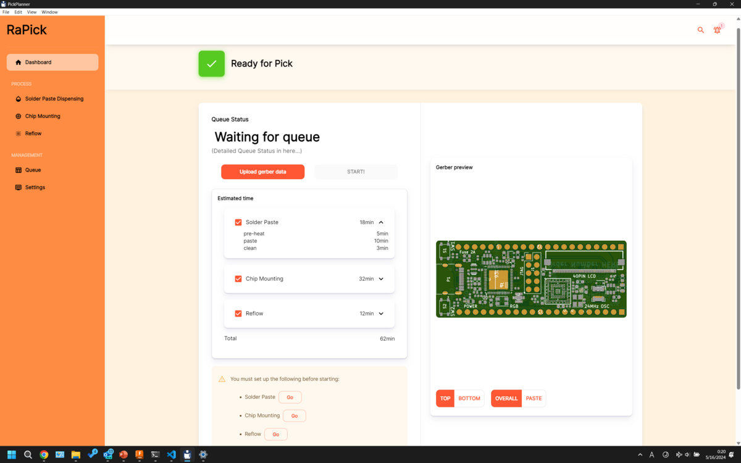Screen dimensions: 741x463
Task: Open the File menu
Action: pos(6,12)
